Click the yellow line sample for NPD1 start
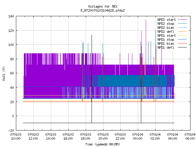Viewport: 196px width, 147px height. (183, 36)
